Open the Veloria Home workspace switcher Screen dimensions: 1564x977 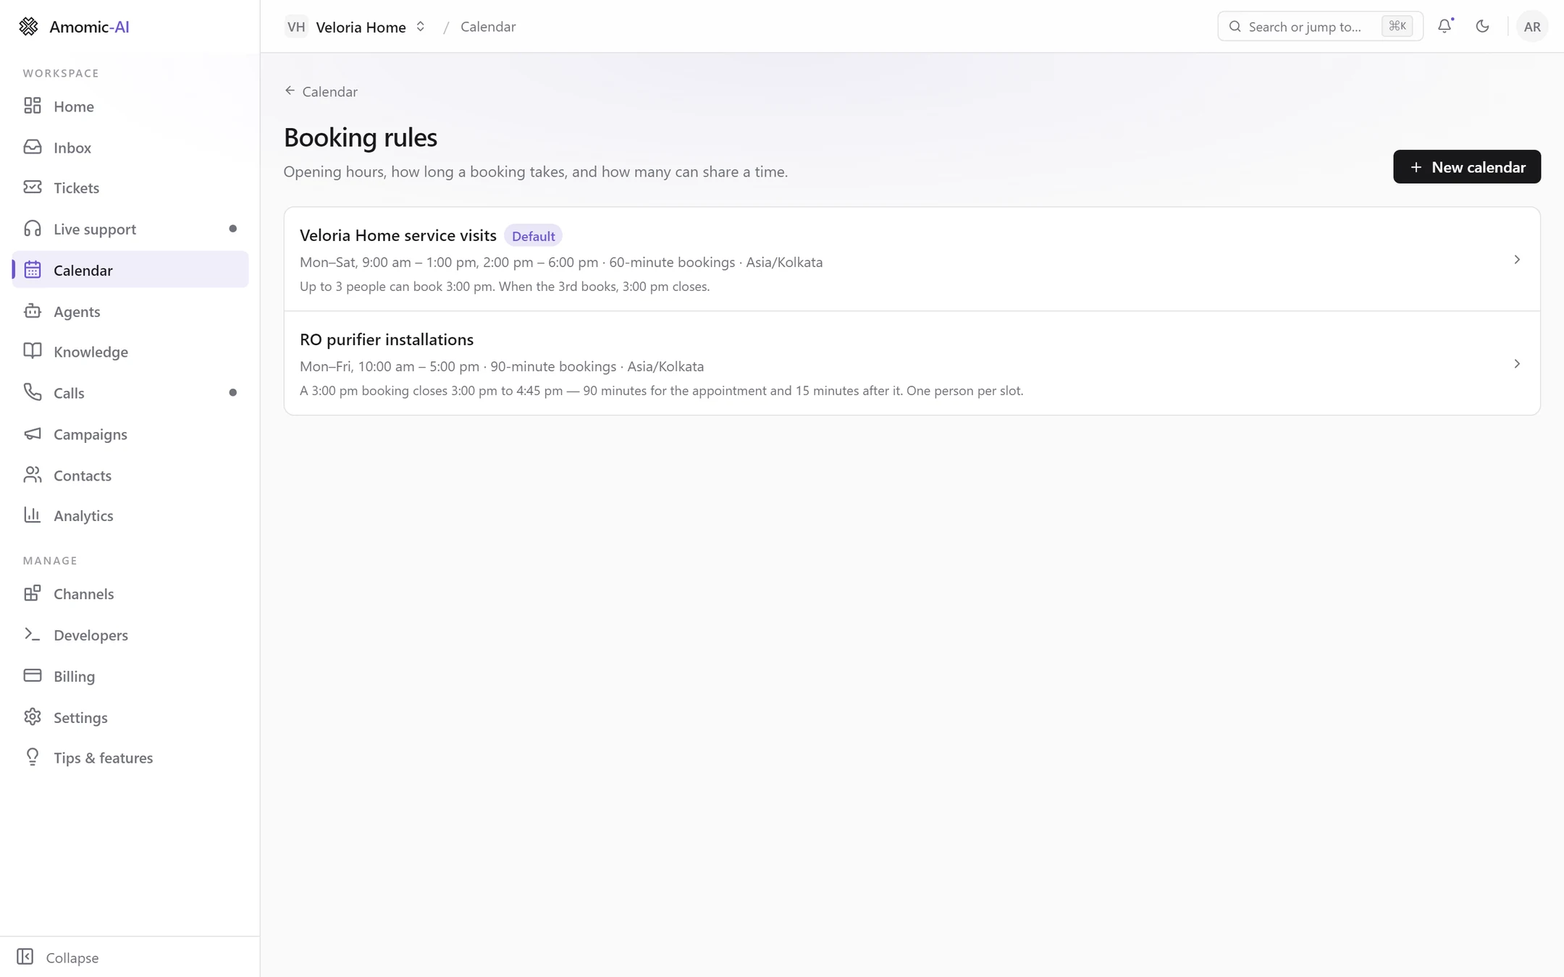coord(355,27)
